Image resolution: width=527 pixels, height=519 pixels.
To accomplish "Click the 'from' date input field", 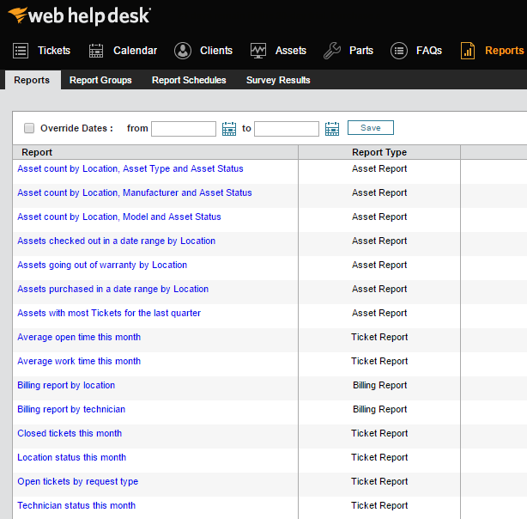I will [184, 129].
